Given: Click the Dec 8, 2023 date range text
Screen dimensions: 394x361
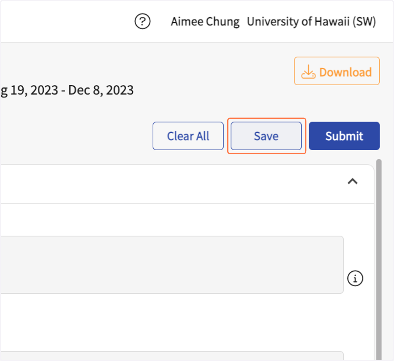Looking at the screenshot, I should coord(101,90).
